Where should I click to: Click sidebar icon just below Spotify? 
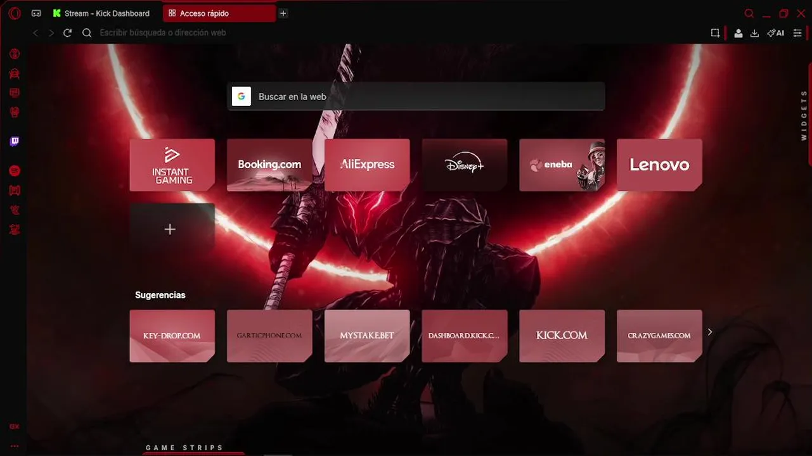click(15, 191)
